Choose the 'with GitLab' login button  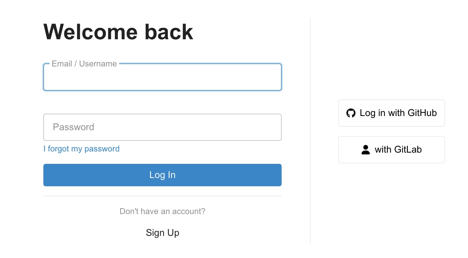click(391, 150)
